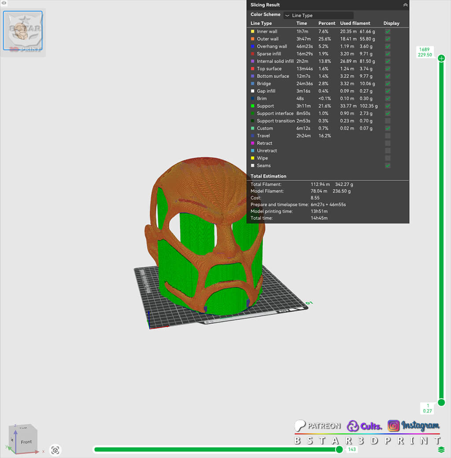
Task: Toggle Gap infill display checkbox
Action: pos(388,91)
